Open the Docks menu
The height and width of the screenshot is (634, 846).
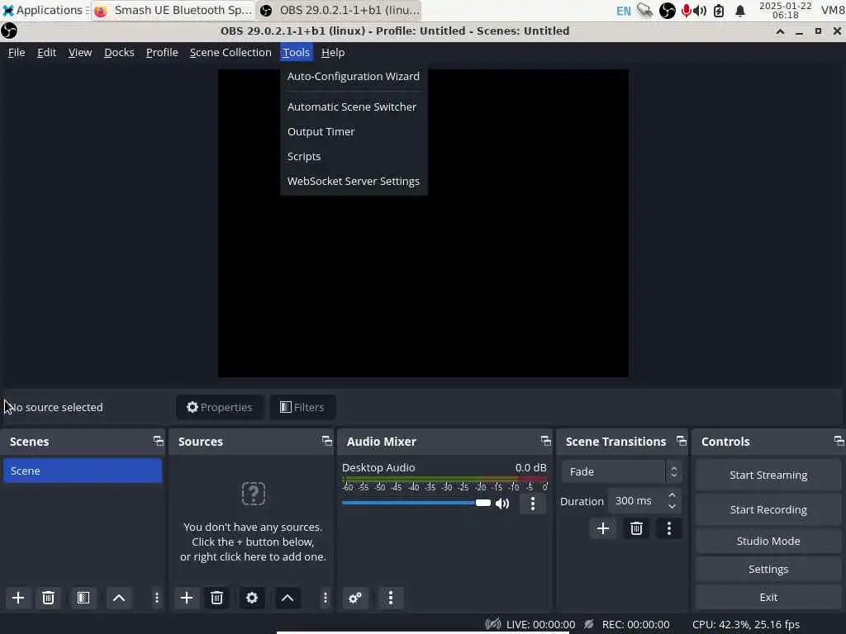pos(119,52)
